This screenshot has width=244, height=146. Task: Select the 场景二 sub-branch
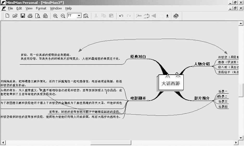click(223, 96)
